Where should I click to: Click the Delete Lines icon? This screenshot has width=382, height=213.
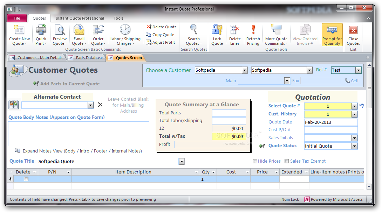point(235,35)
